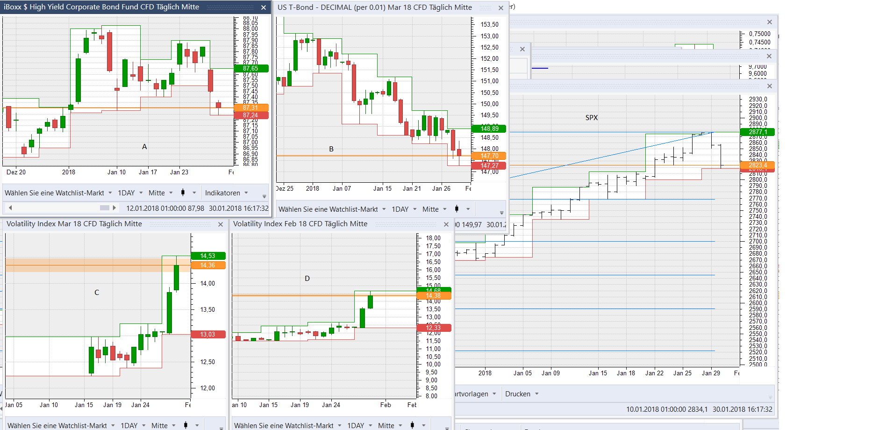Open 1DAY dropdown in Volatility Index Mar 18 chart
The width and height of the screenshot is (886, 430).
click(133, 425)
